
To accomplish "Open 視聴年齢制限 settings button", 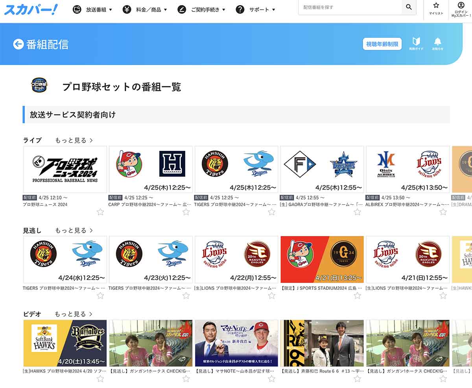I will point(382,44).
